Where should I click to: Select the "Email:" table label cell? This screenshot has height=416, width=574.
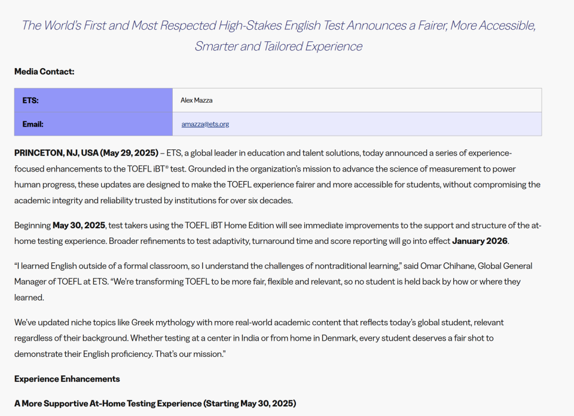pyautogui.click(x=93, y=124)
